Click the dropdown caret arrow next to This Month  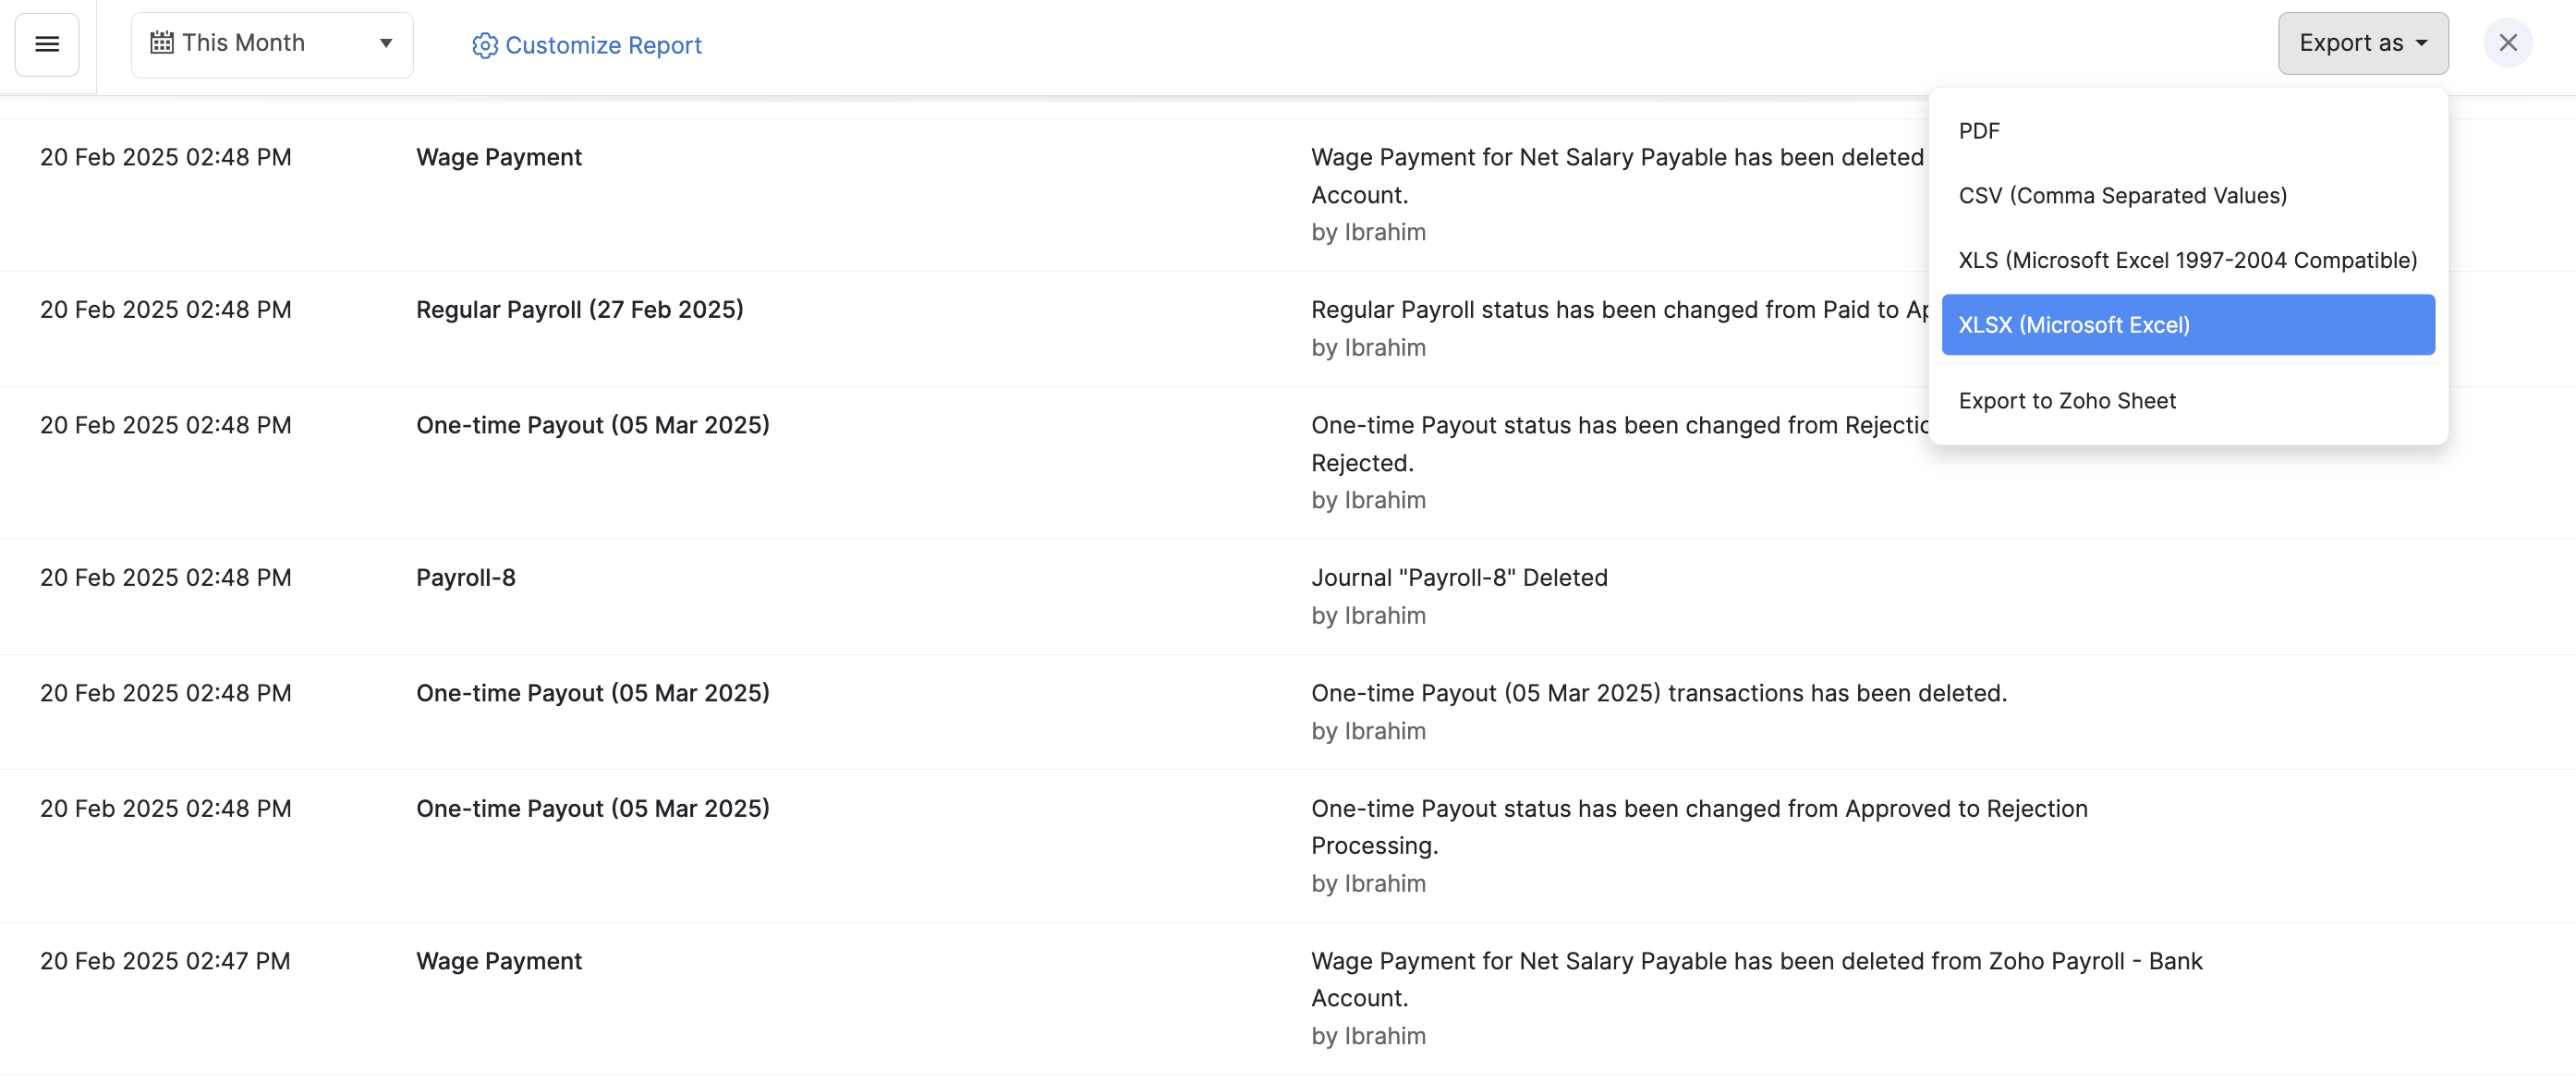pos(386,43)
